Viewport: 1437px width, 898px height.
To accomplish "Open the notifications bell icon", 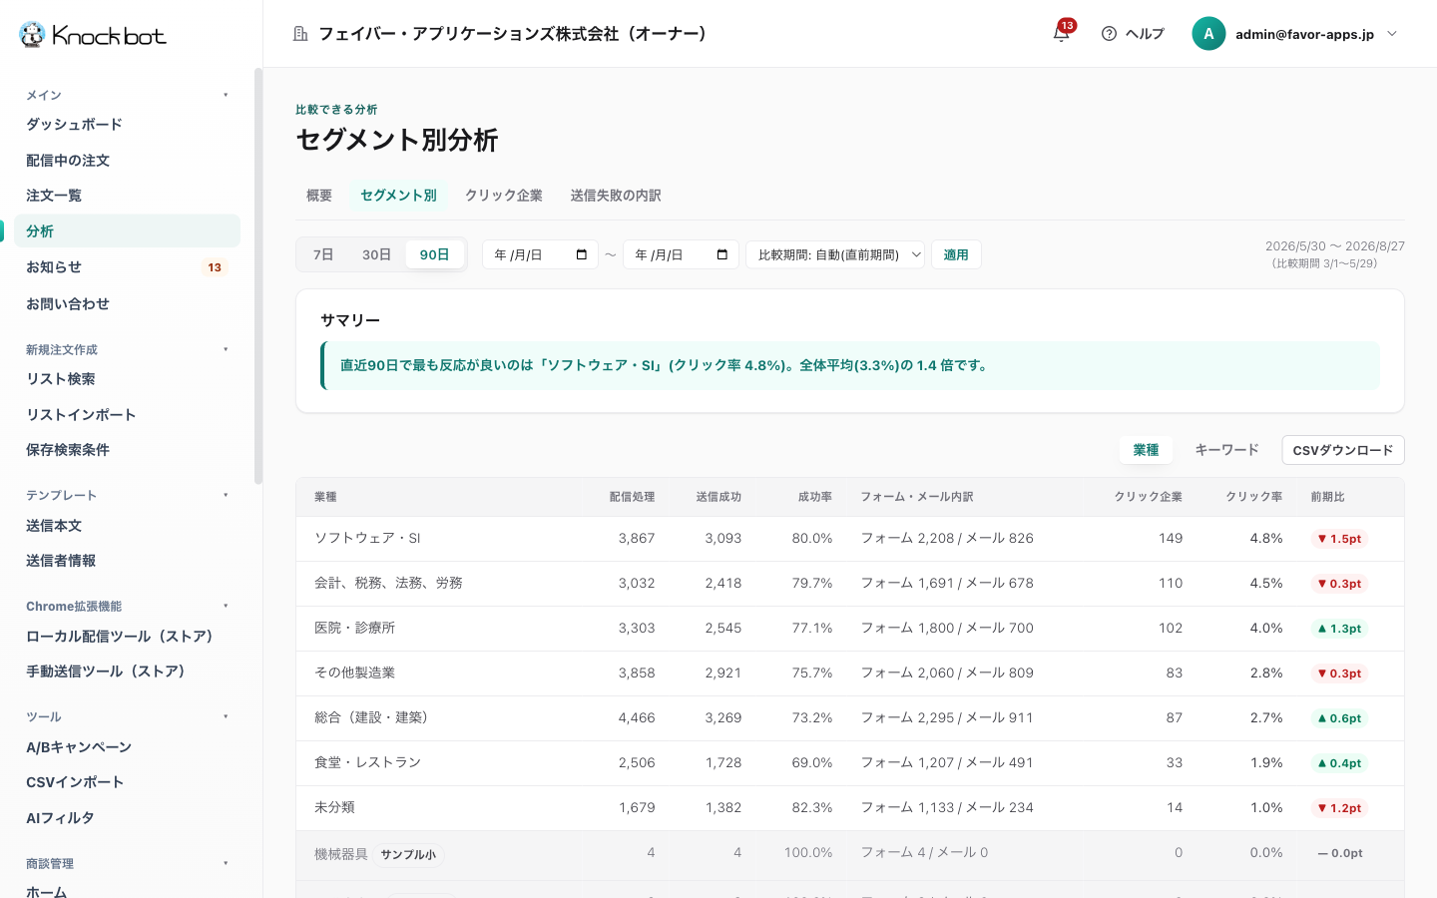I will 1061,34.
